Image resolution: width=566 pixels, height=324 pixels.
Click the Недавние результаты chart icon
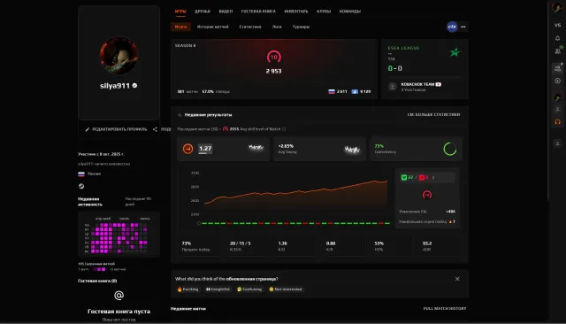tap(180, 115)
